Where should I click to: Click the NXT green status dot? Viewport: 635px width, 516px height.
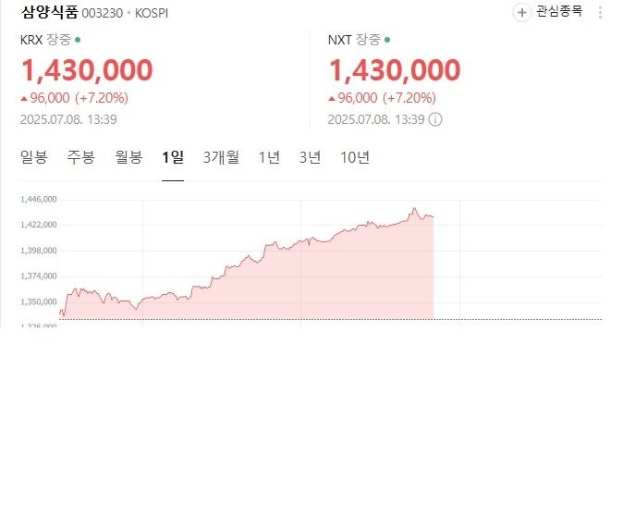tap(387, 40)
